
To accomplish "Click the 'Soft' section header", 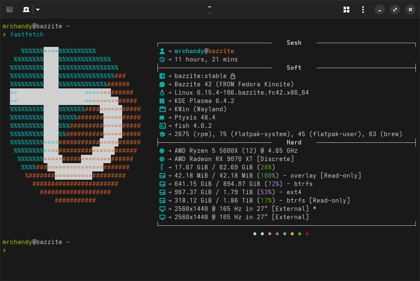I will point(294,68).
